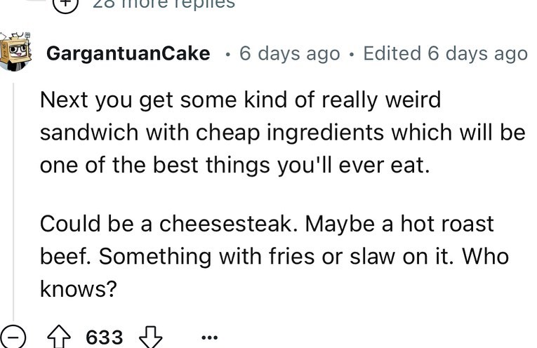Click the word "cheesesteak" in the comment
The image size is (537, 348).
(x=223, y=224)
